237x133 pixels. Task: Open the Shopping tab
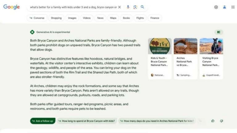(x=56, y=18)
